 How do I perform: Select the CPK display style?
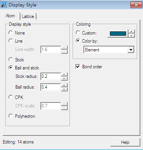coord(11,97)
